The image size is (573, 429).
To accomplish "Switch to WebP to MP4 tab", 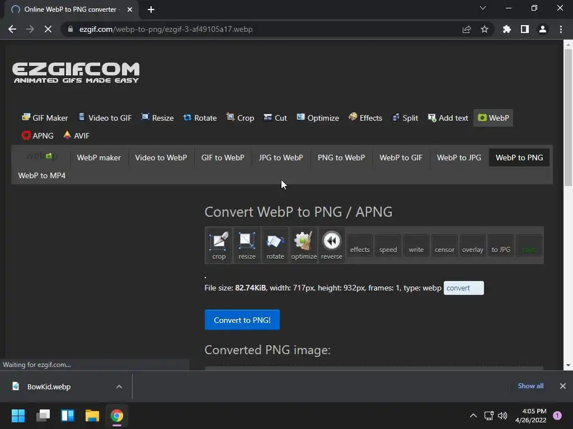I will click(x=41, y=175).
